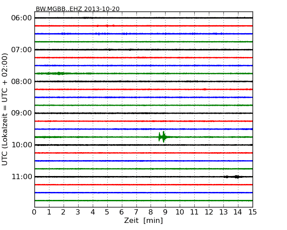Click the x-axis tick label 9

tap(165, 212)
